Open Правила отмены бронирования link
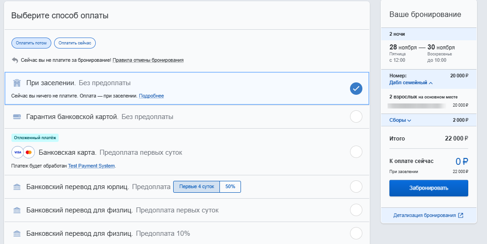Image resolution: width=487 pixels, height=244 pixels. click(x=148, y=60)
